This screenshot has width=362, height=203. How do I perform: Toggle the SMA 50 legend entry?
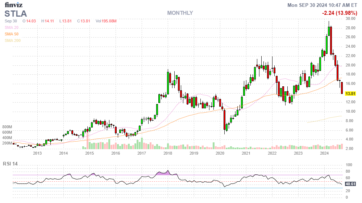coord(12,34)
